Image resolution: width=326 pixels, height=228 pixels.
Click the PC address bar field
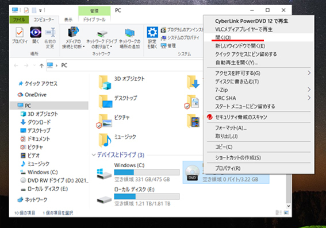coord(124,65)
